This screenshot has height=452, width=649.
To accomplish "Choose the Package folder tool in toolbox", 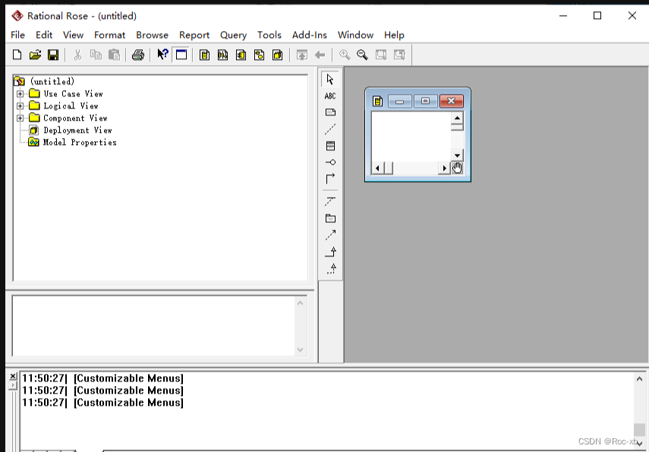I will tap(330, 218).
